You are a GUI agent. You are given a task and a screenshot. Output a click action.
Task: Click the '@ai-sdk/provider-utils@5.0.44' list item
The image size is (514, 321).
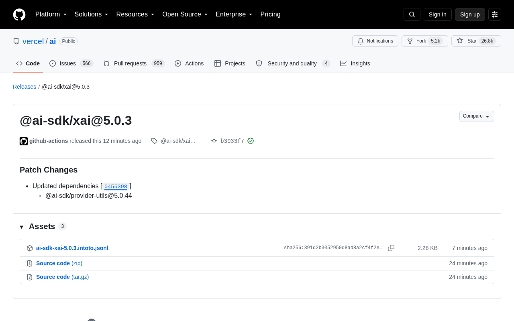(89, 196)
